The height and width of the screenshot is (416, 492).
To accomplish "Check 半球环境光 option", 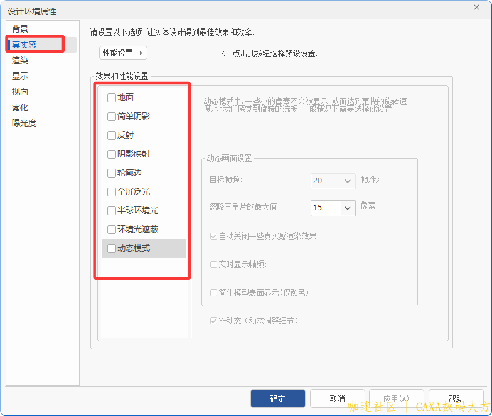I will coord(112,211).
